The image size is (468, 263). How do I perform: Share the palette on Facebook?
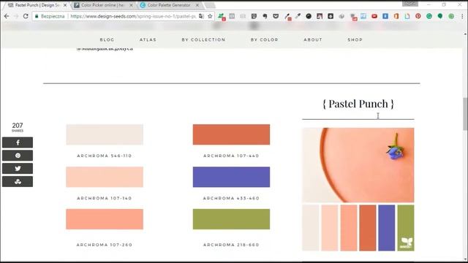point(18,142)
